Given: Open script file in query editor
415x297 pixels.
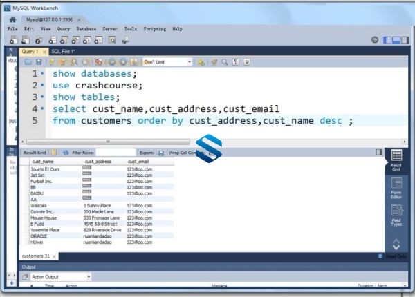Looking at the screenshot, I should [28, 62].
